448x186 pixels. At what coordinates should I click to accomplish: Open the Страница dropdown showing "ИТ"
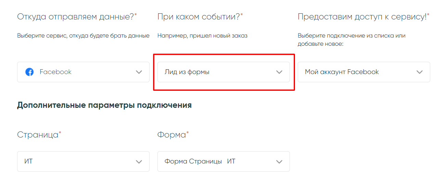pos(83,161)
